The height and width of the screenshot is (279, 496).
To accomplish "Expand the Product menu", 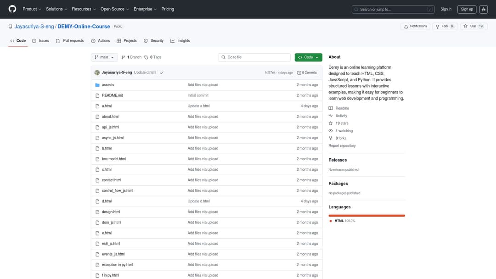I will pyautogui.click(x=32, y=9).
